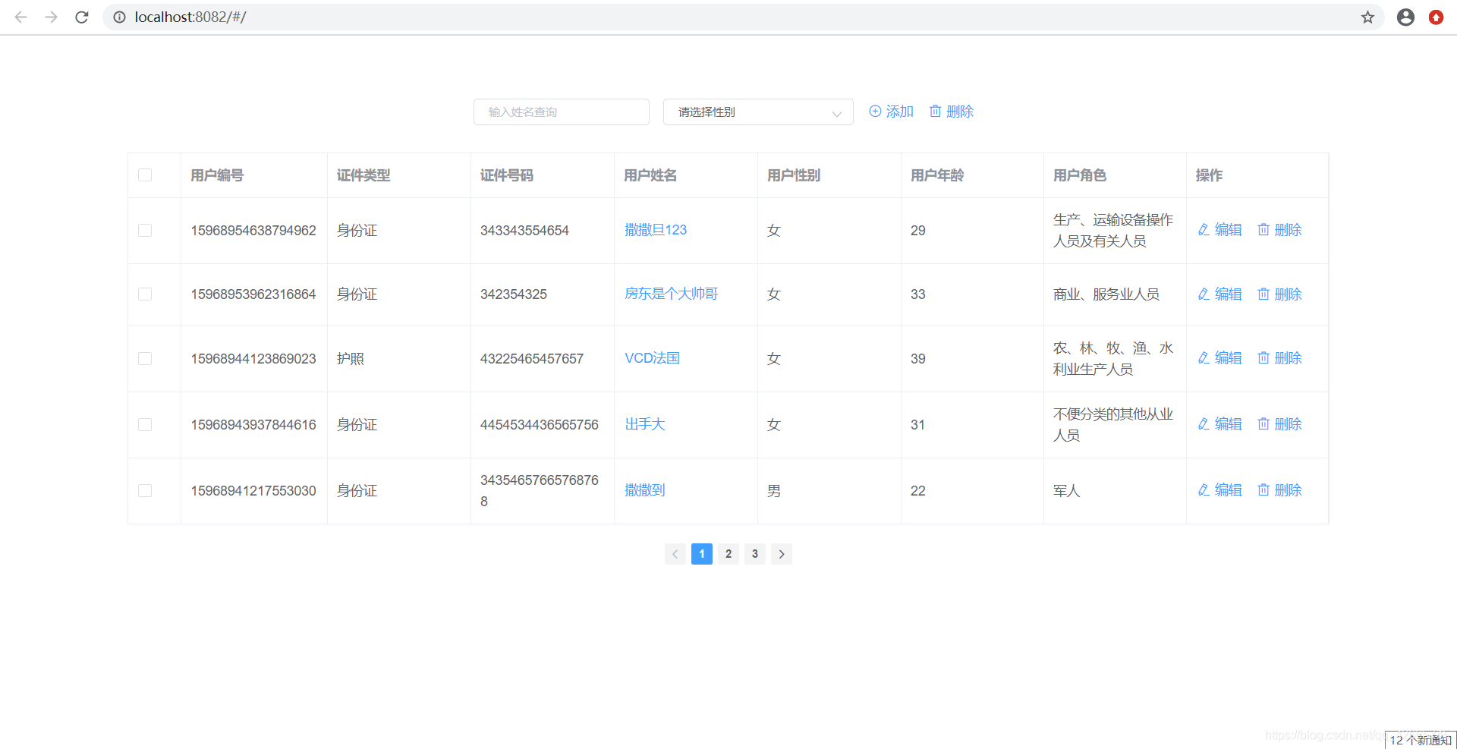Focus the 输入姓名查询 name search field
This screenshot has width=1457, height=749.
pyautogui.click(x=562, y=112)
